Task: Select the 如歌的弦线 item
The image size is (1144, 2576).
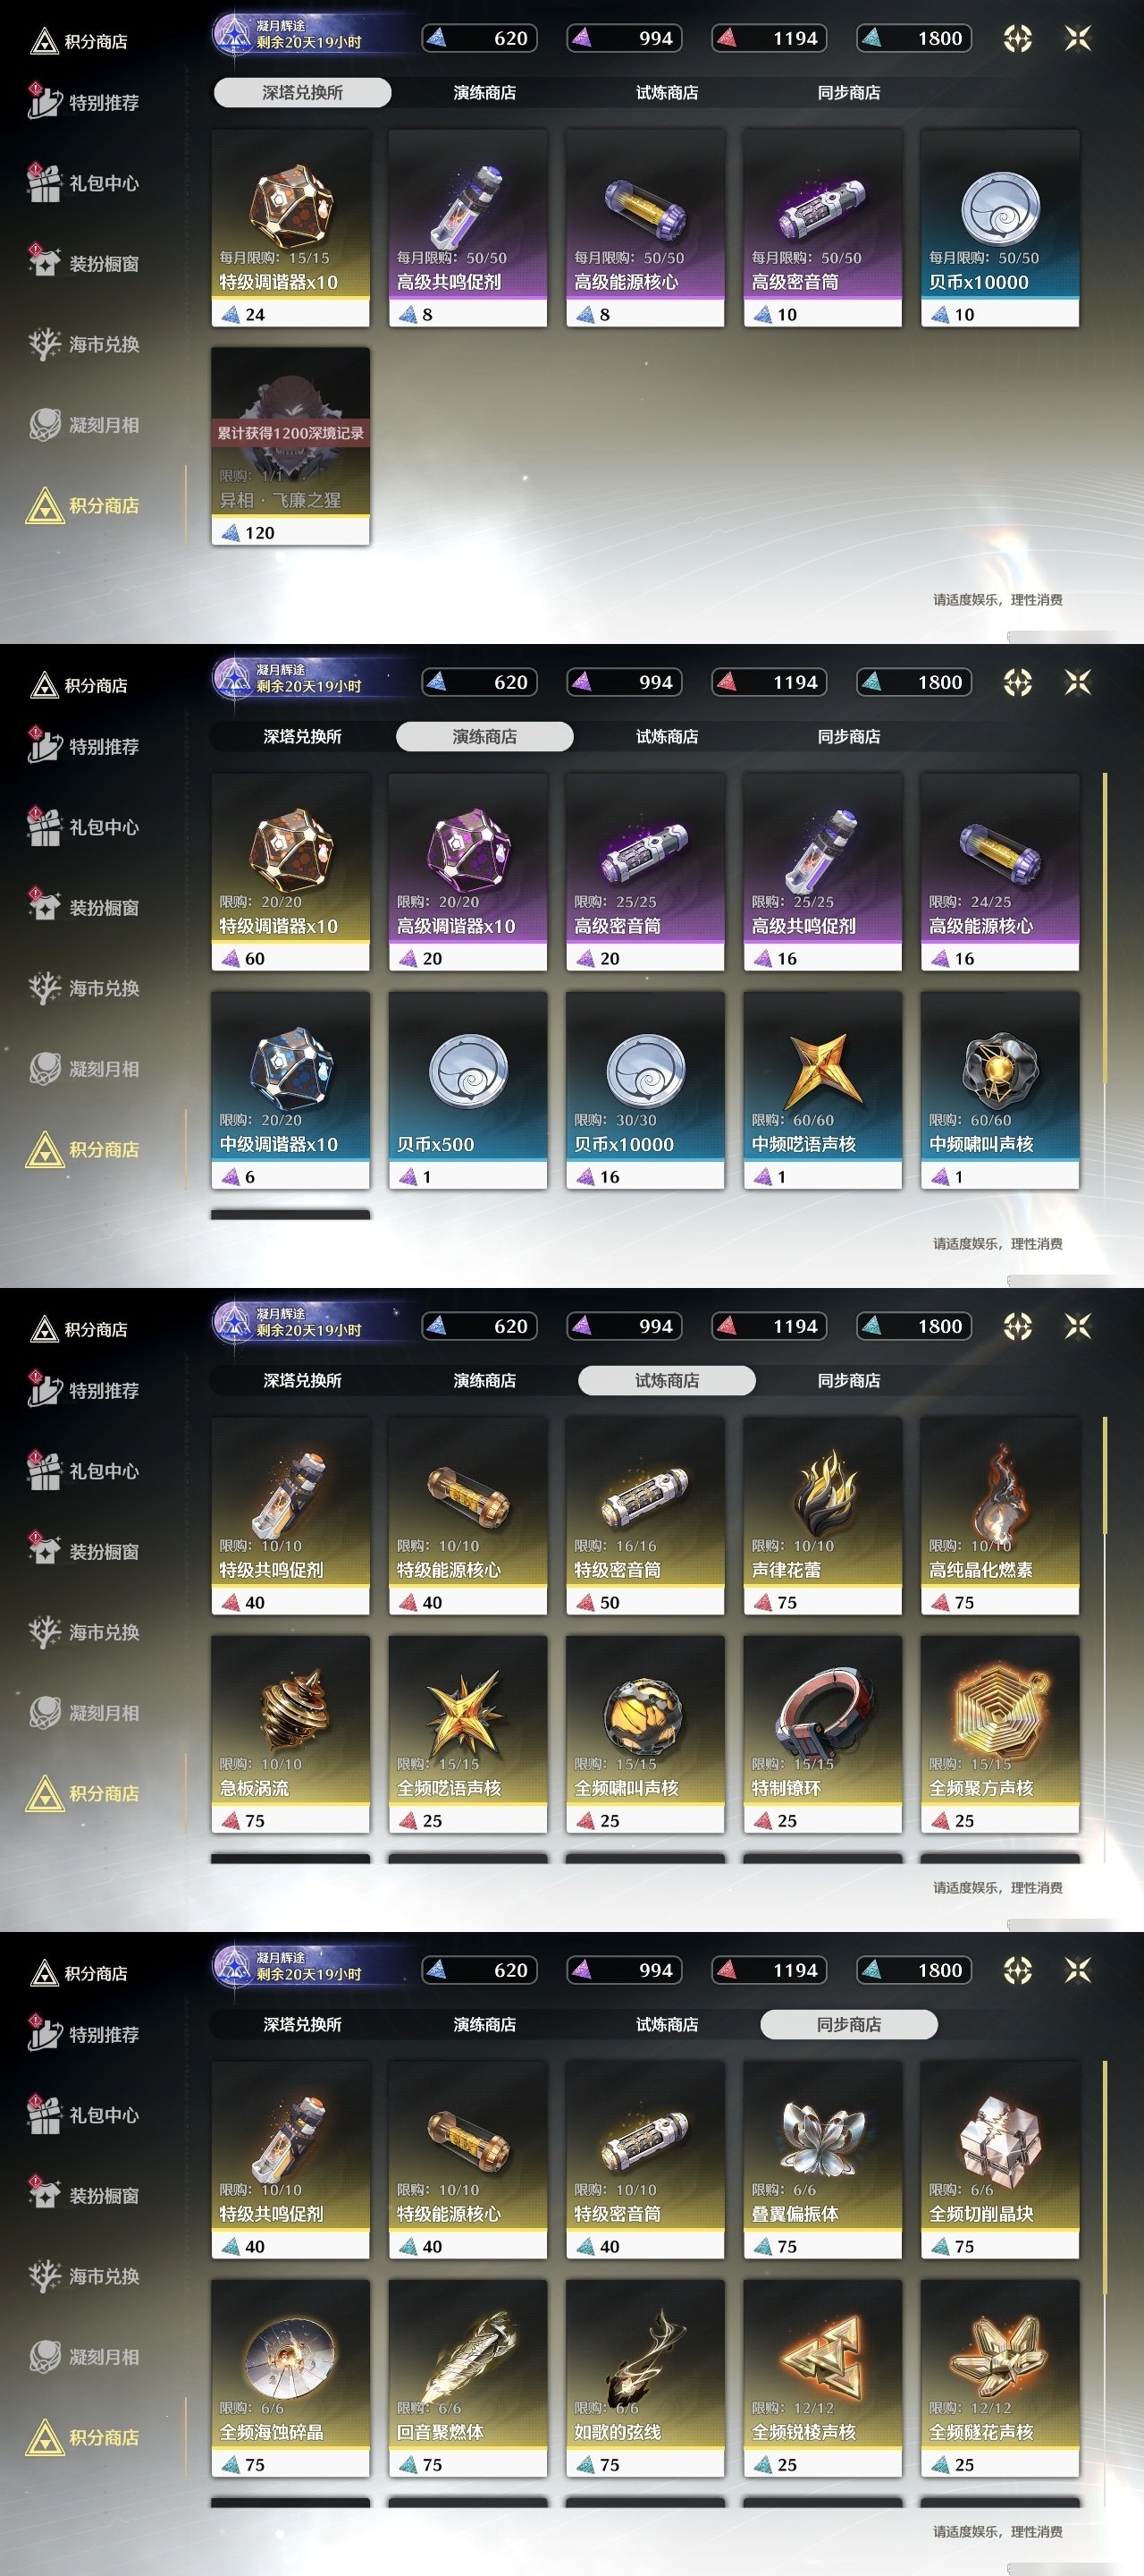Action: (x=645, y=2378)
